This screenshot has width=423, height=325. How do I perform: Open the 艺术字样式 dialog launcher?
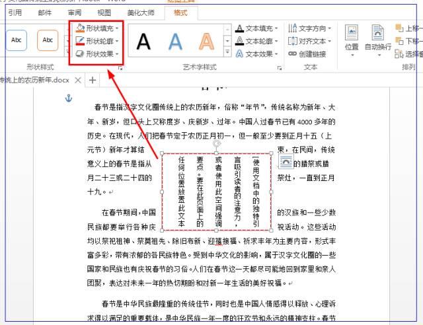click(280, 68)
